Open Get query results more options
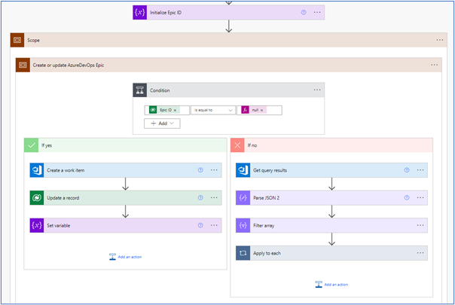Screen dimensions: 455x305 coord(420,170)
